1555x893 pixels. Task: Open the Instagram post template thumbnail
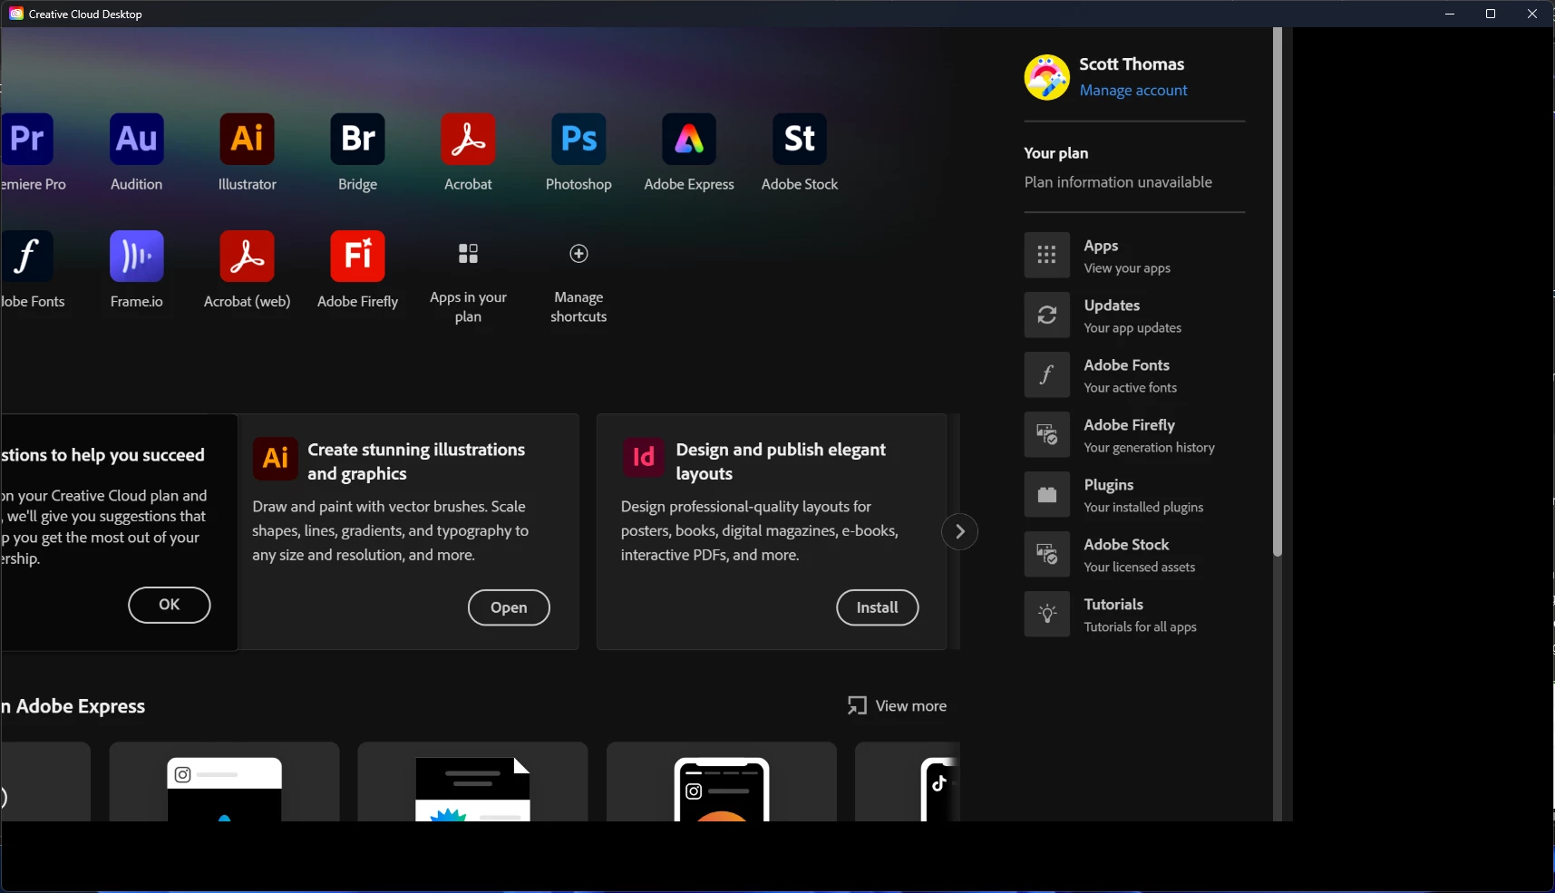point(225,781)
